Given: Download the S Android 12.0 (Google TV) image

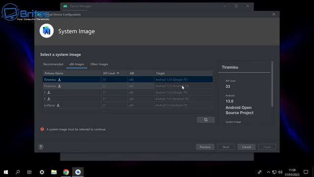Looking at the screenshot, I should tap(49, 92).
